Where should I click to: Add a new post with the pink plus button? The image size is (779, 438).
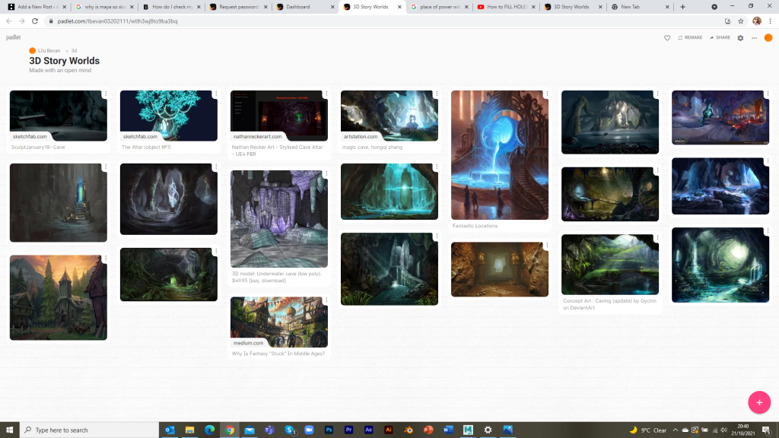[759, 402]
